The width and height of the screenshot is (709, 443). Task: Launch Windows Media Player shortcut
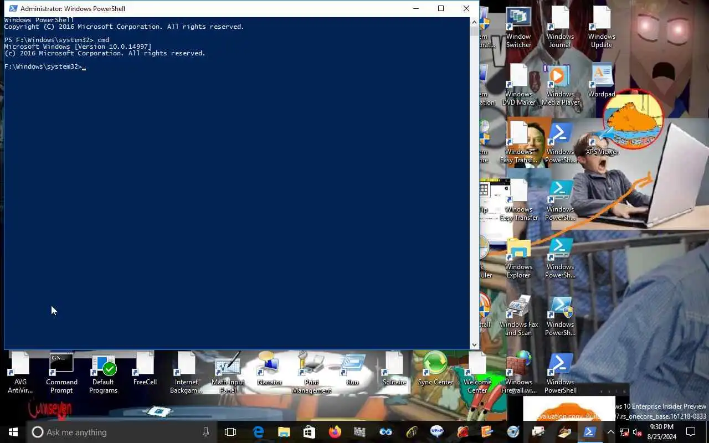point(560,85)
